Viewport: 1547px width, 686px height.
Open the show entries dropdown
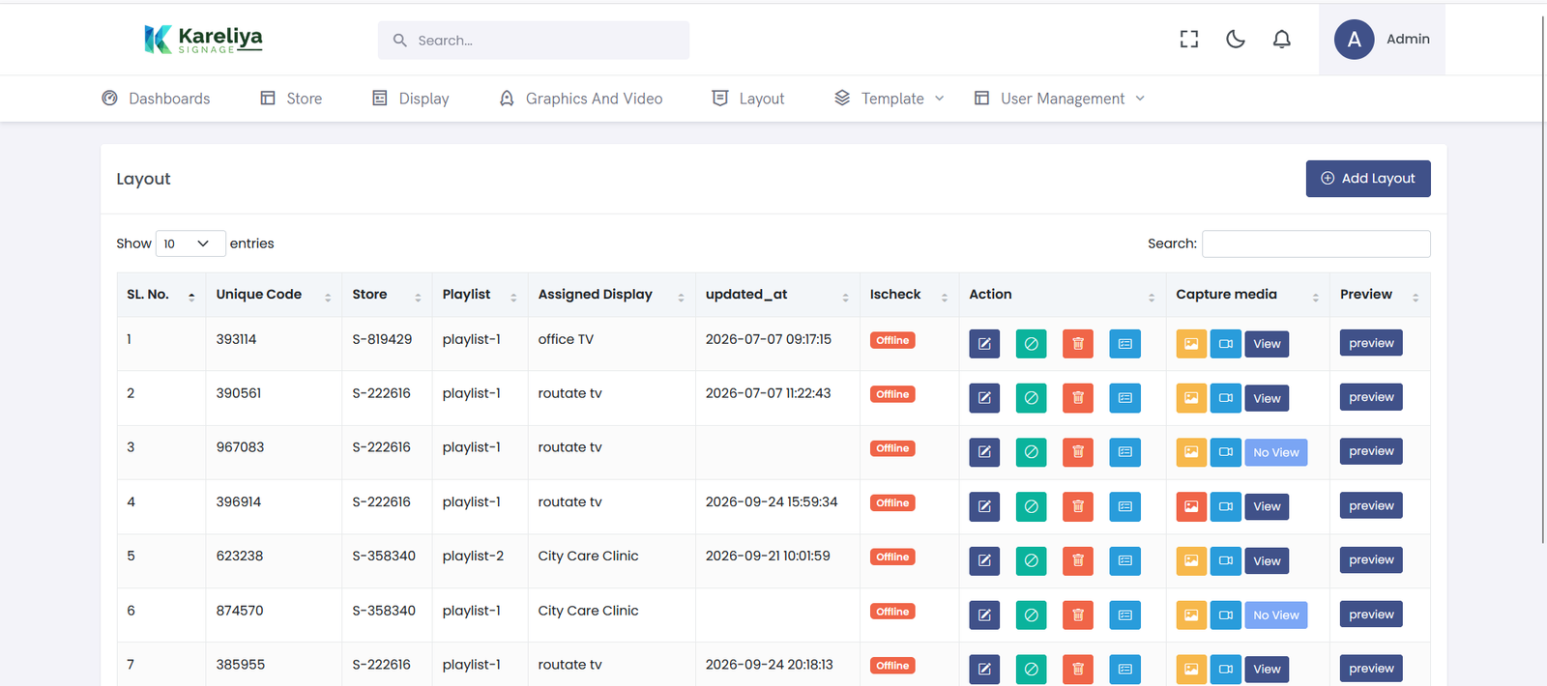click(x=190, y=243)
